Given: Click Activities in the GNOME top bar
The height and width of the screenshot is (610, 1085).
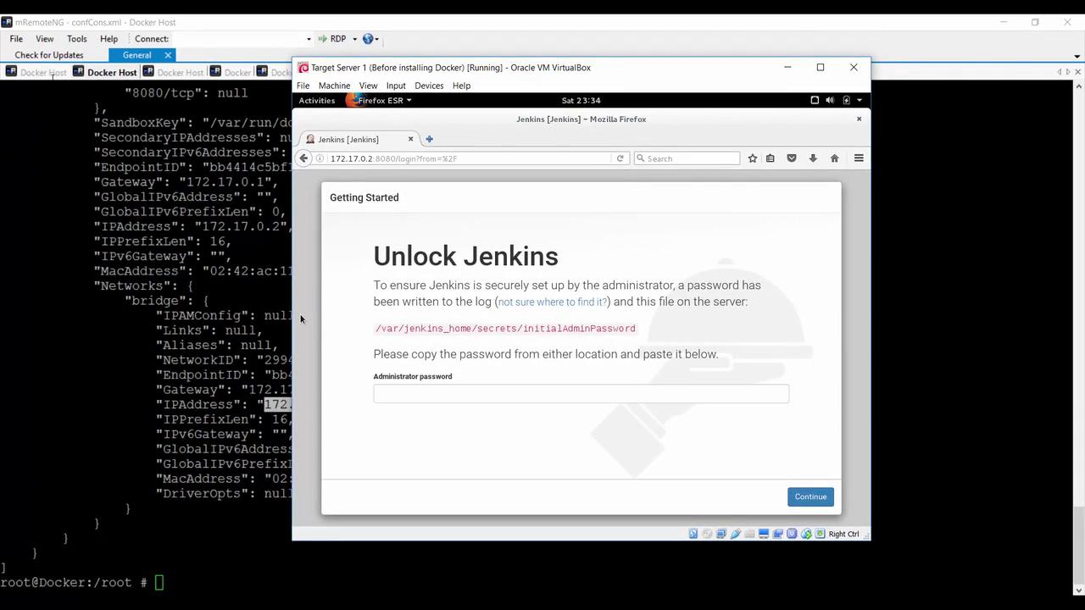Looking at the screenshot, I should pyautogui.click(x=317, y=101).
